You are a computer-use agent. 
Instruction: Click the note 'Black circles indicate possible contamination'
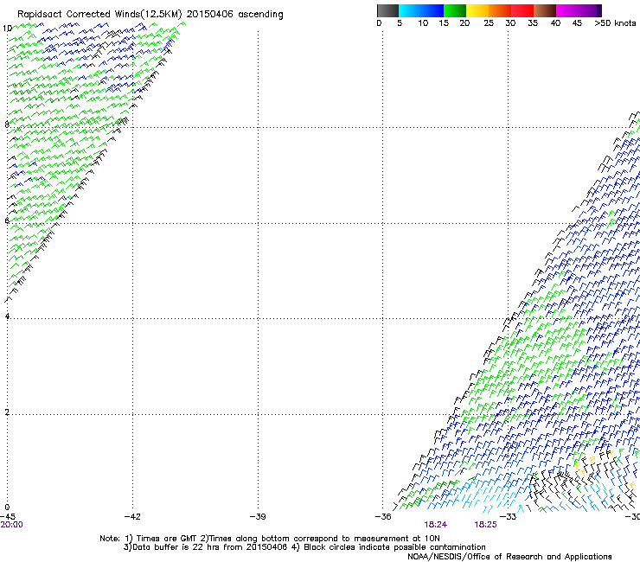pos(394,547)
